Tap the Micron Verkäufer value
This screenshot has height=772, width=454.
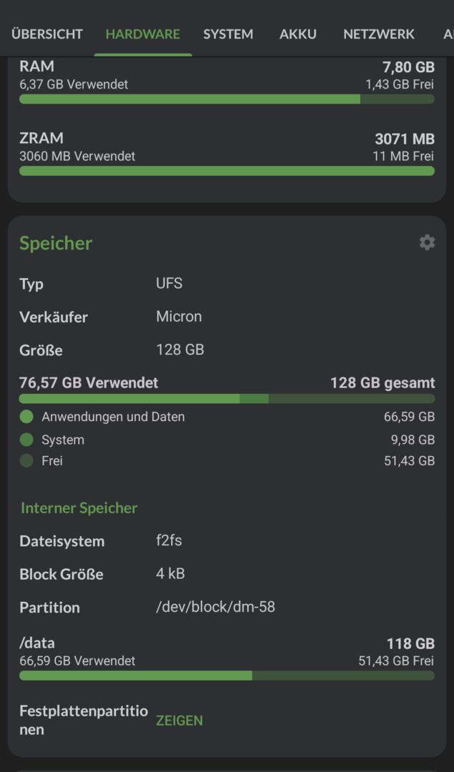click(x=179, y=316)
